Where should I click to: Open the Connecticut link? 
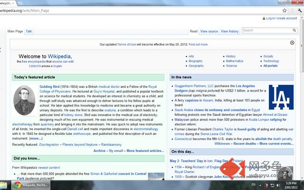click(x=183, y=139)
